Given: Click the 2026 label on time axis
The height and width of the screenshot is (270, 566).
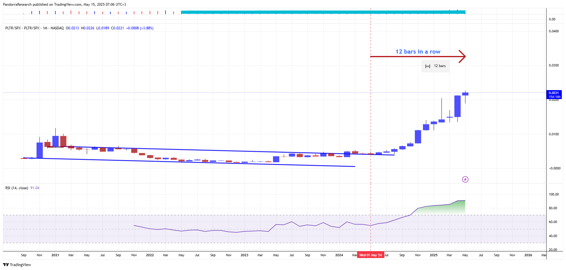Looking at the screenshot, I should click(528, 255).
